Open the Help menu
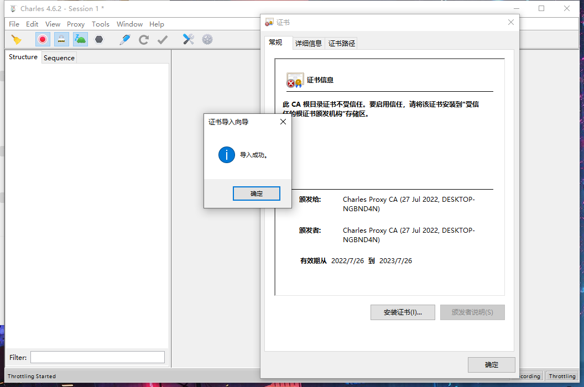 pyautogui.click(x=157, y=24)
